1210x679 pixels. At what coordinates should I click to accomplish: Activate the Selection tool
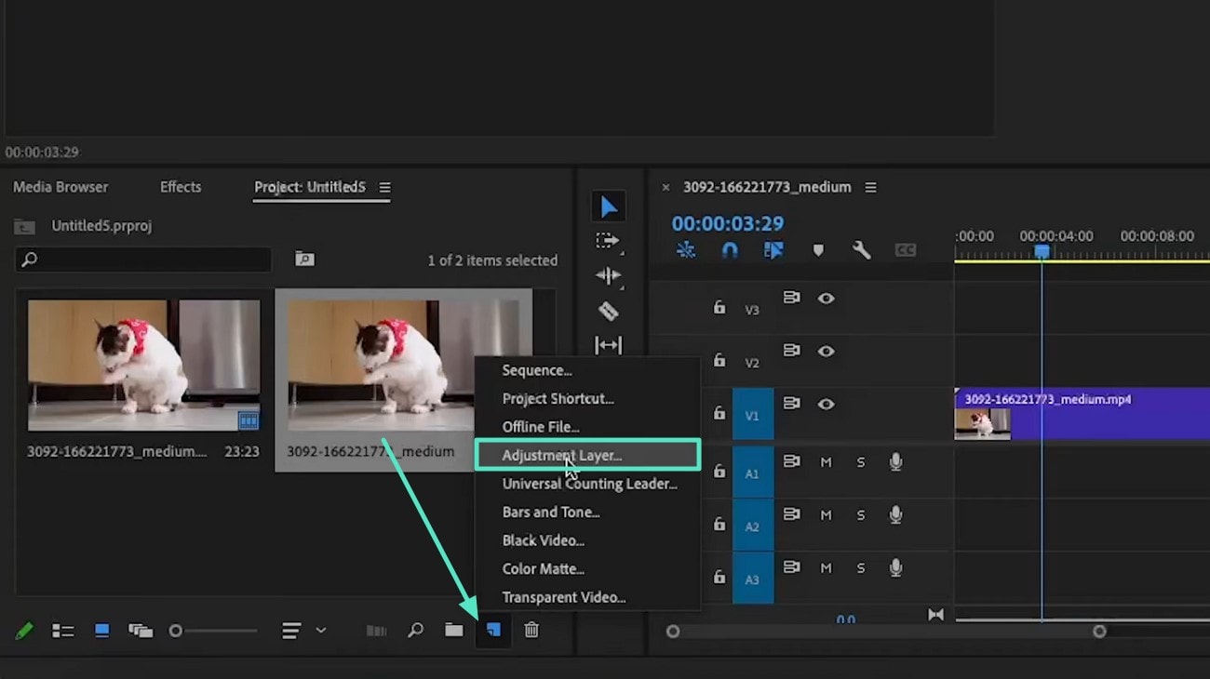(609, 206)
